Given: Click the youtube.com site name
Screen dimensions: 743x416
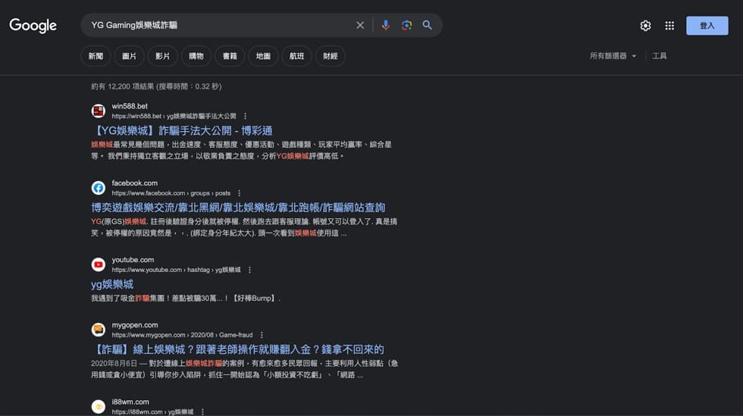Looking at the screenshot, I should pyautogui.click(x=133, y=260).
